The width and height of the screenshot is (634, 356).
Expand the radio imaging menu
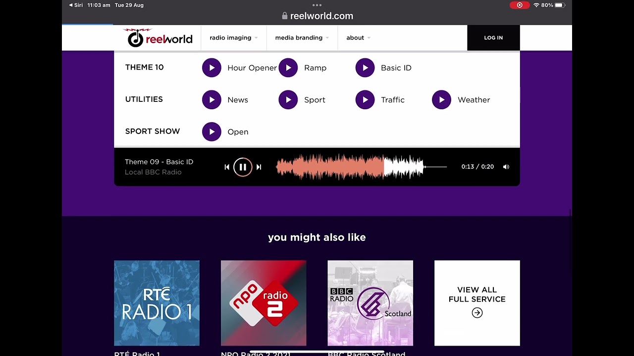[234, 38]
